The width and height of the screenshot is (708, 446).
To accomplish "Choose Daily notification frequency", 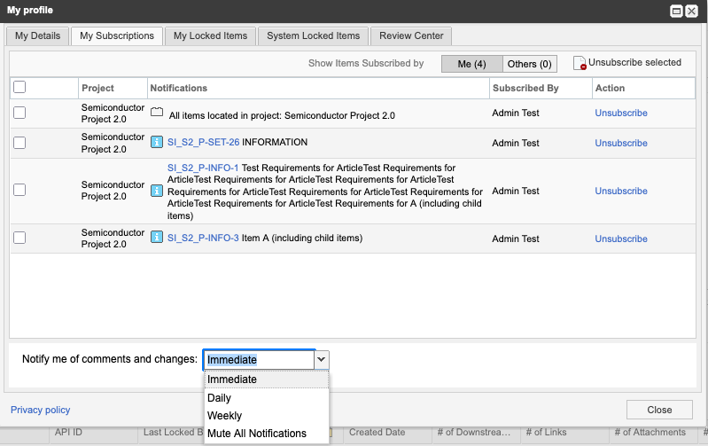I will [x=267, y=398].
